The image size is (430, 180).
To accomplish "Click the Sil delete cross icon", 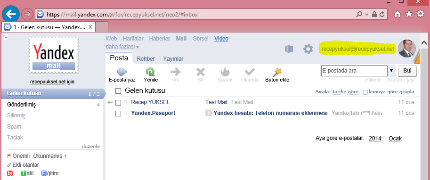I will [x=201, y=72].
